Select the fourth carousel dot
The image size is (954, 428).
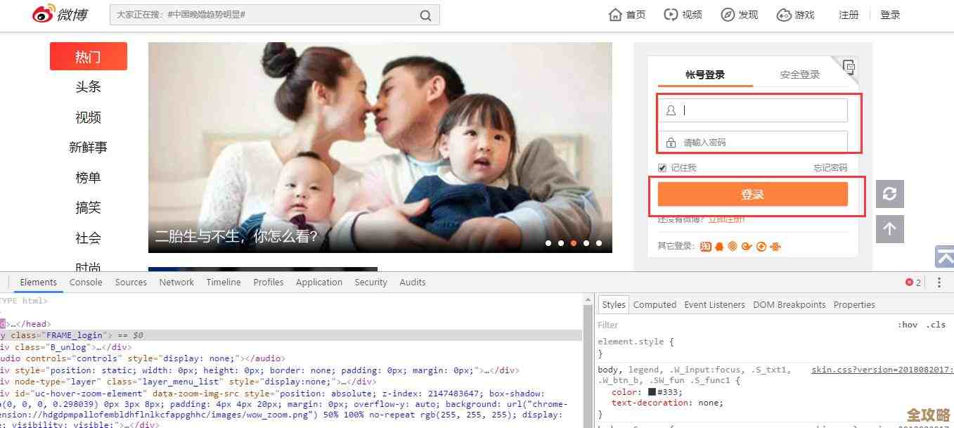(x=586, y=242)
